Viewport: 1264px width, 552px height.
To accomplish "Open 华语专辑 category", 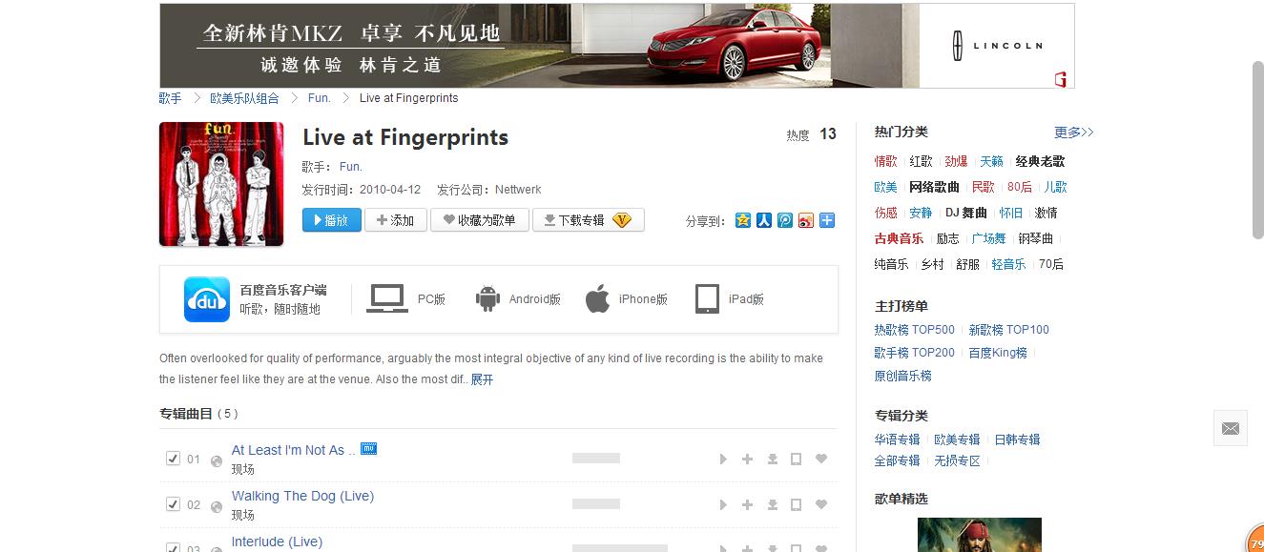I will coord(897,440).
